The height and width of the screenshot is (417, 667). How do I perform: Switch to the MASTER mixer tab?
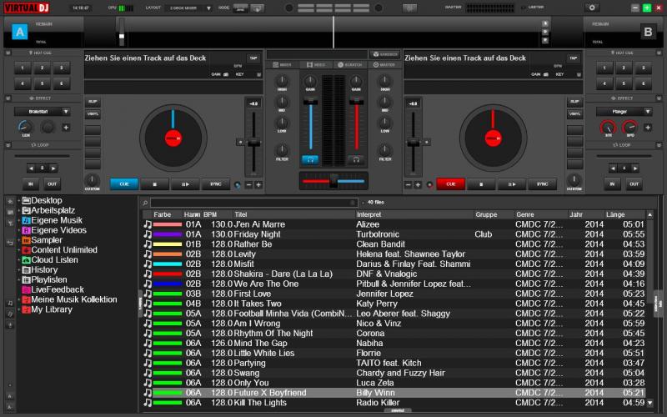pyautogui.click(x=385, y=64)
